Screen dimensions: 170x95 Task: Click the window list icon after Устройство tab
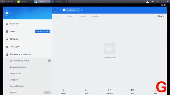[82, 10]
